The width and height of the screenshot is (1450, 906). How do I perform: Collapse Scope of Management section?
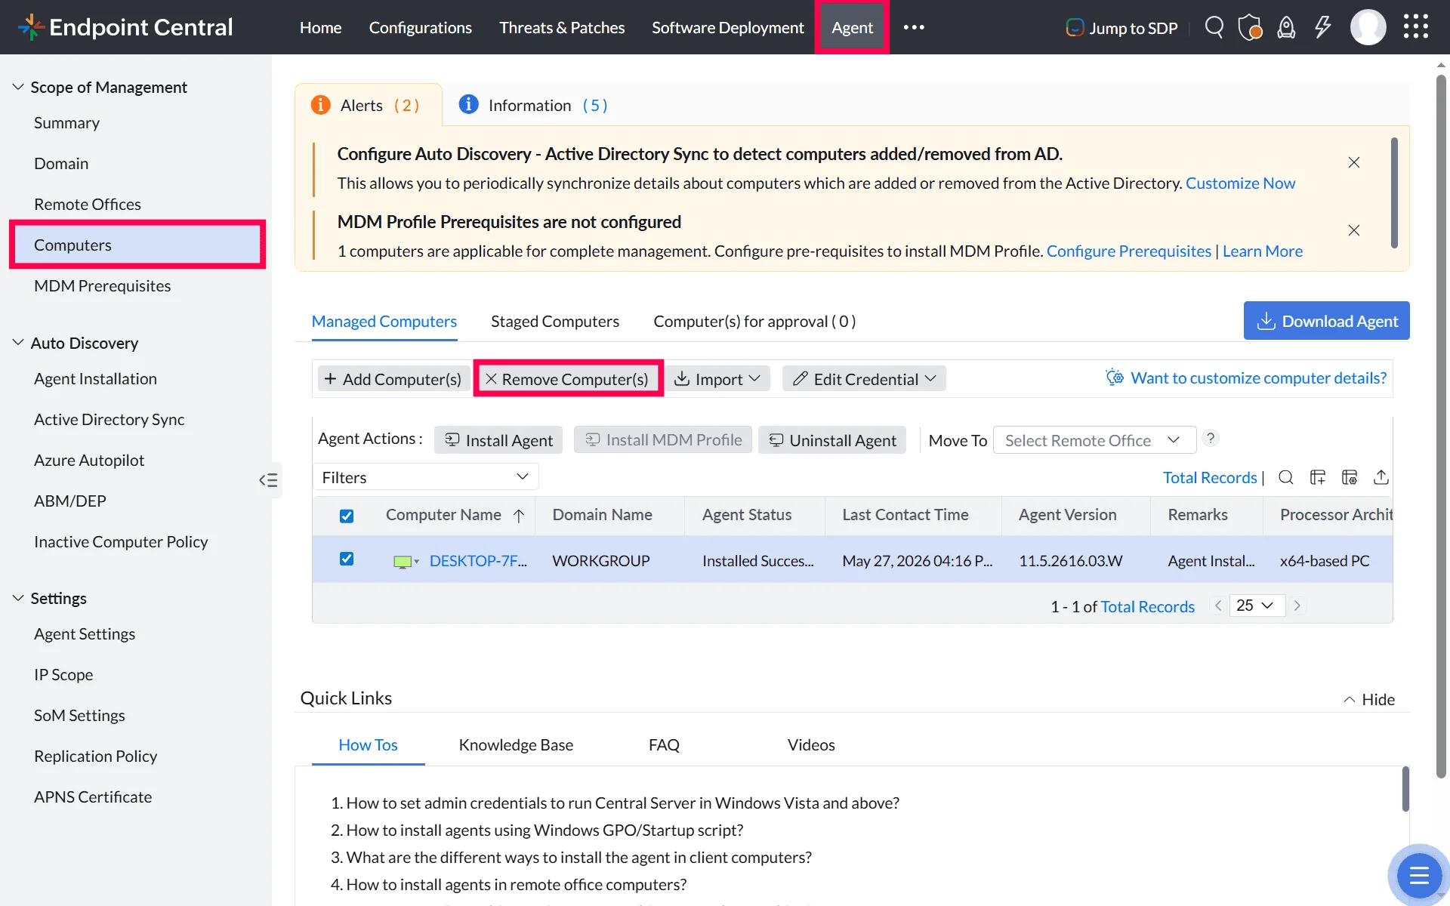point(18,87)
